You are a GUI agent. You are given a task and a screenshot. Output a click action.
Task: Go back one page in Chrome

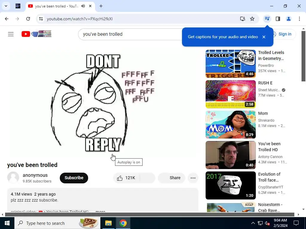[x=7, y=19]
